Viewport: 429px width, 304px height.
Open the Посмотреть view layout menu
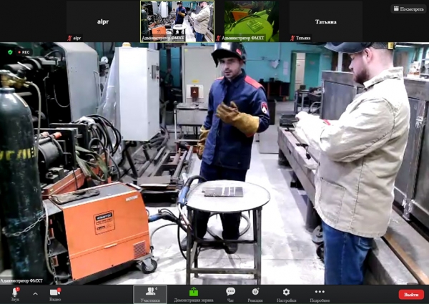pyautogui.click(x=408, y=9)
